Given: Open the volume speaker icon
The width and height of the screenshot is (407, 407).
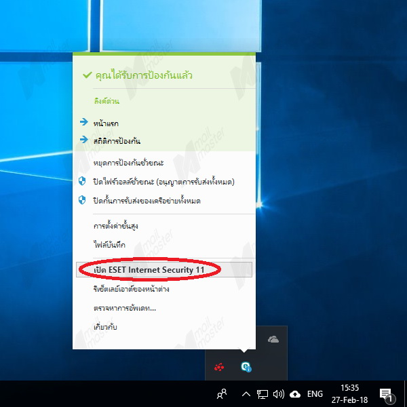Looking at the screenshot, I should click(279, 394).
